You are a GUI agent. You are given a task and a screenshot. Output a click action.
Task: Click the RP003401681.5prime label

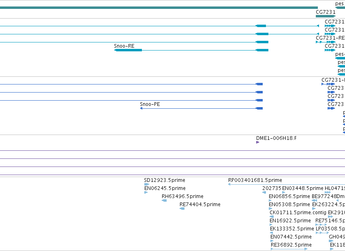coord(255,180)
